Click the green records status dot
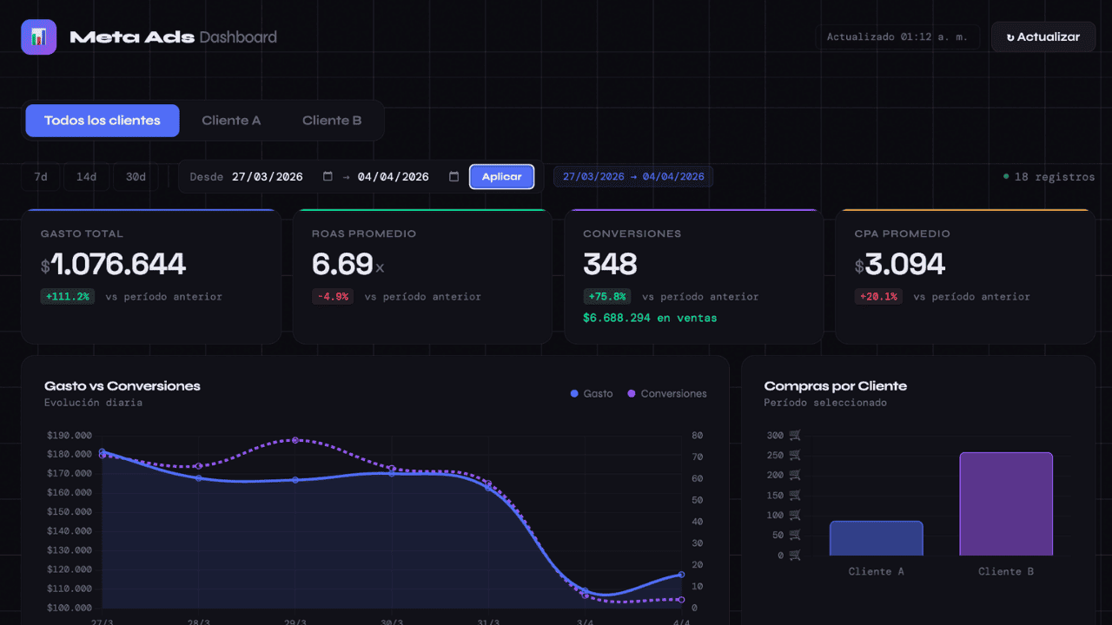This screenshot has width=1112, height=625. (x=1006, y=176)
